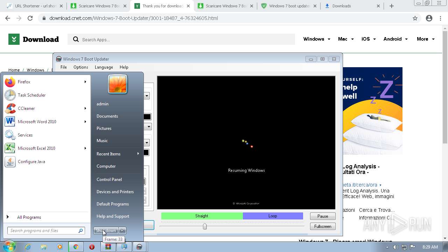
Task: Open a new Chrome tab
Action: click(392, 6)
